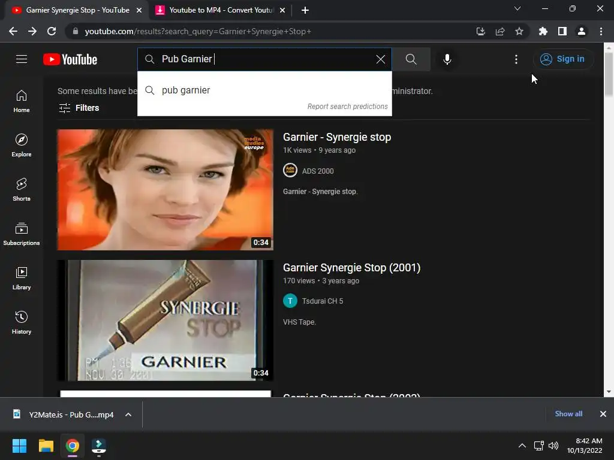
Task: Select the 'pub garnier' search suggestion
Action: pos(264,90)
